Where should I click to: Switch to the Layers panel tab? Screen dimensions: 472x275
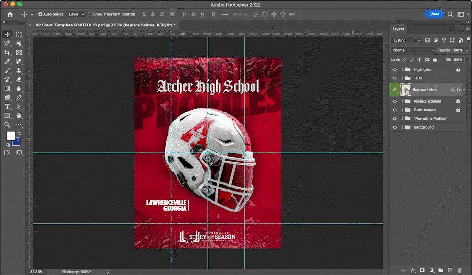coord(398,29)
